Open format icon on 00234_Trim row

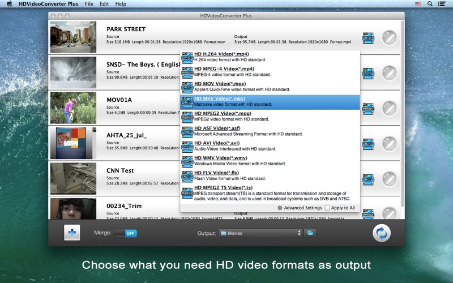[x=368, y=214]
